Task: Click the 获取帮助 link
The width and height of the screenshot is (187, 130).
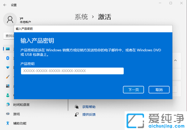Action: click(89, 107)
